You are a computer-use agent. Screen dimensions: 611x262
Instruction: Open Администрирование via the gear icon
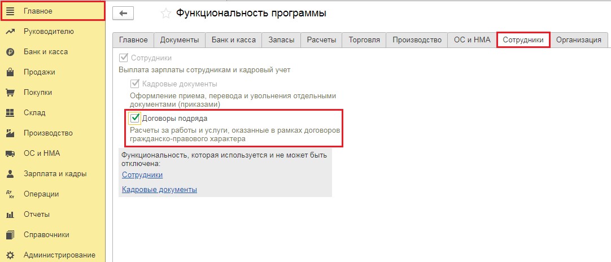10,255
